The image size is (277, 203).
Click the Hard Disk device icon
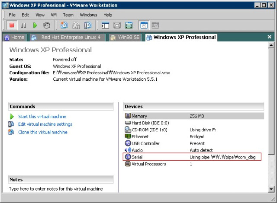[x=128, y=123]
